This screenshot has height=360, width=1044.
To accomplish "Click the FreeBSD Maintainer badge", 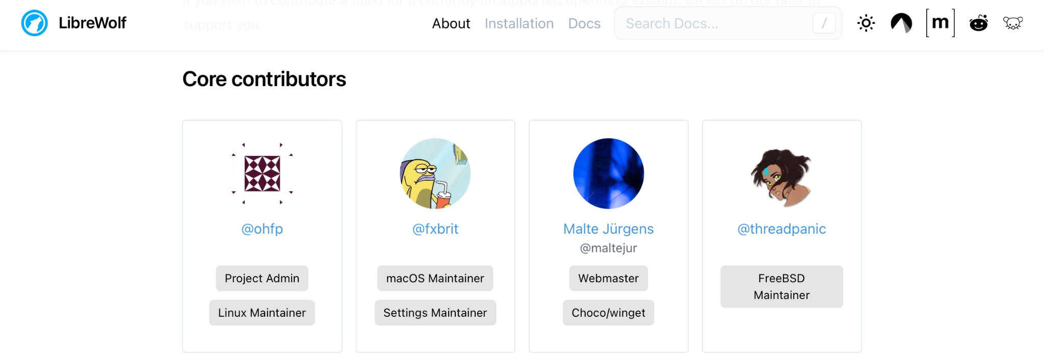I will coord(781,287).
